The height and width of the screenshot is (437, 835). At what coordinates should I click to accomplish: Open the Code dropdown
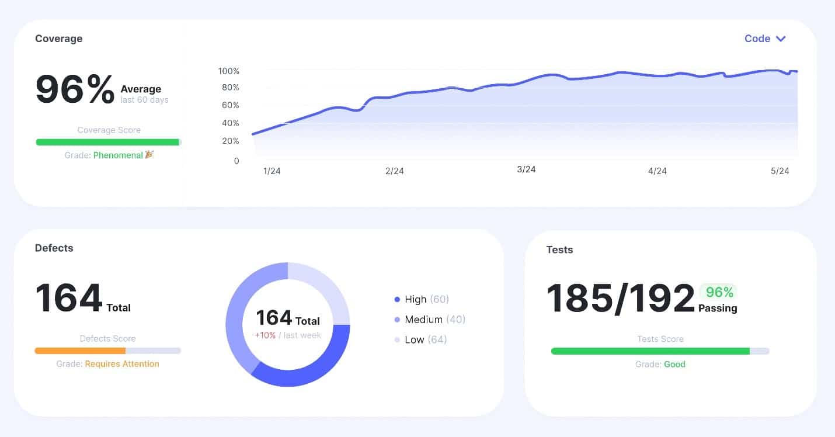pos(765,39)
